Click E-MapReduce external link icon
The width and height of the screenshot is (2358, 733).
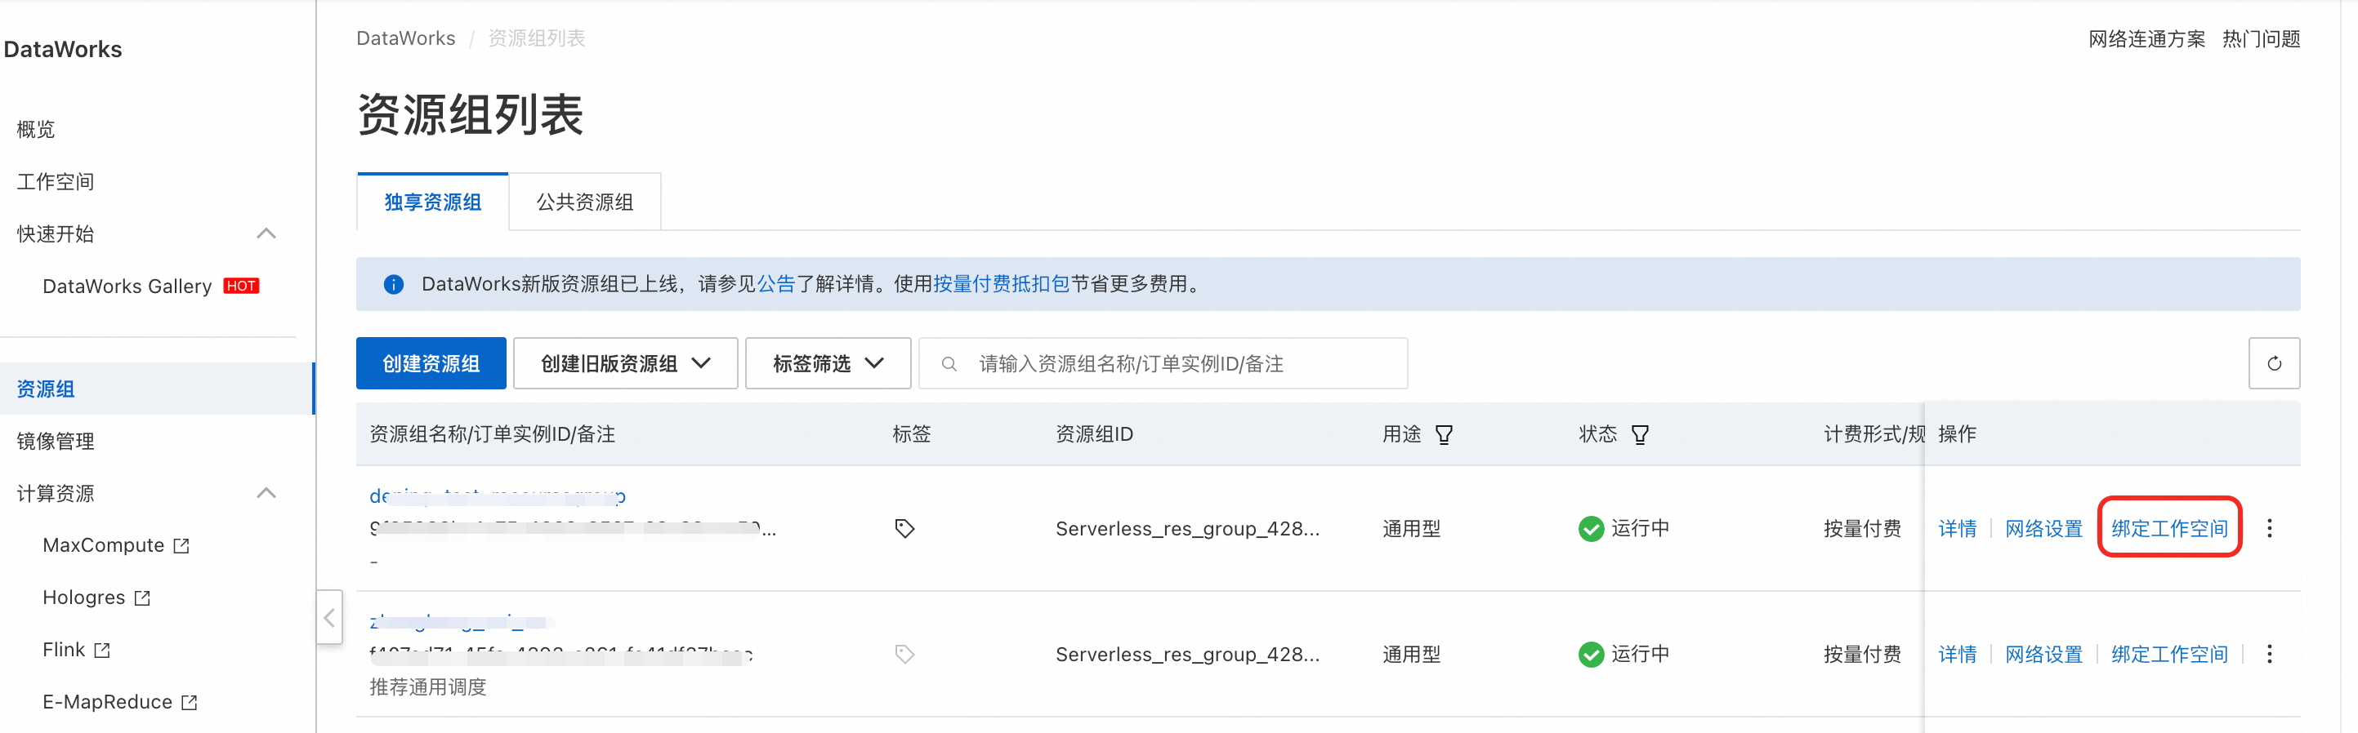click(x=190, y=702)
